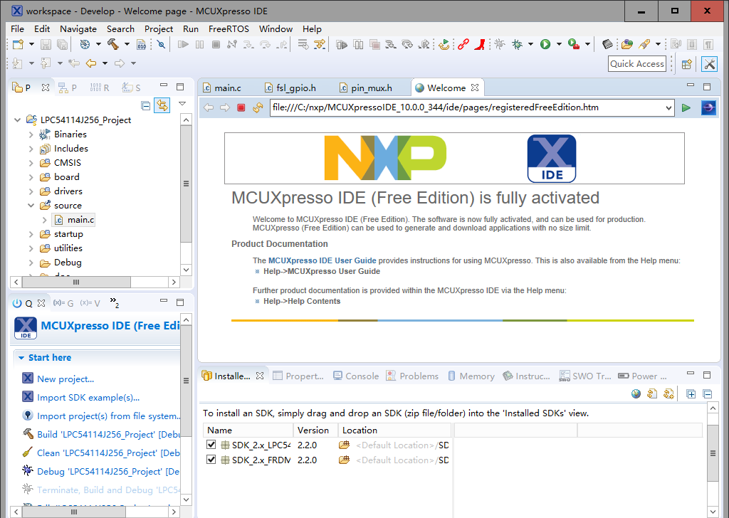The image size is (729, 518).
Task: Click Collapse All in Project Explorer
Action: point(145,105)
